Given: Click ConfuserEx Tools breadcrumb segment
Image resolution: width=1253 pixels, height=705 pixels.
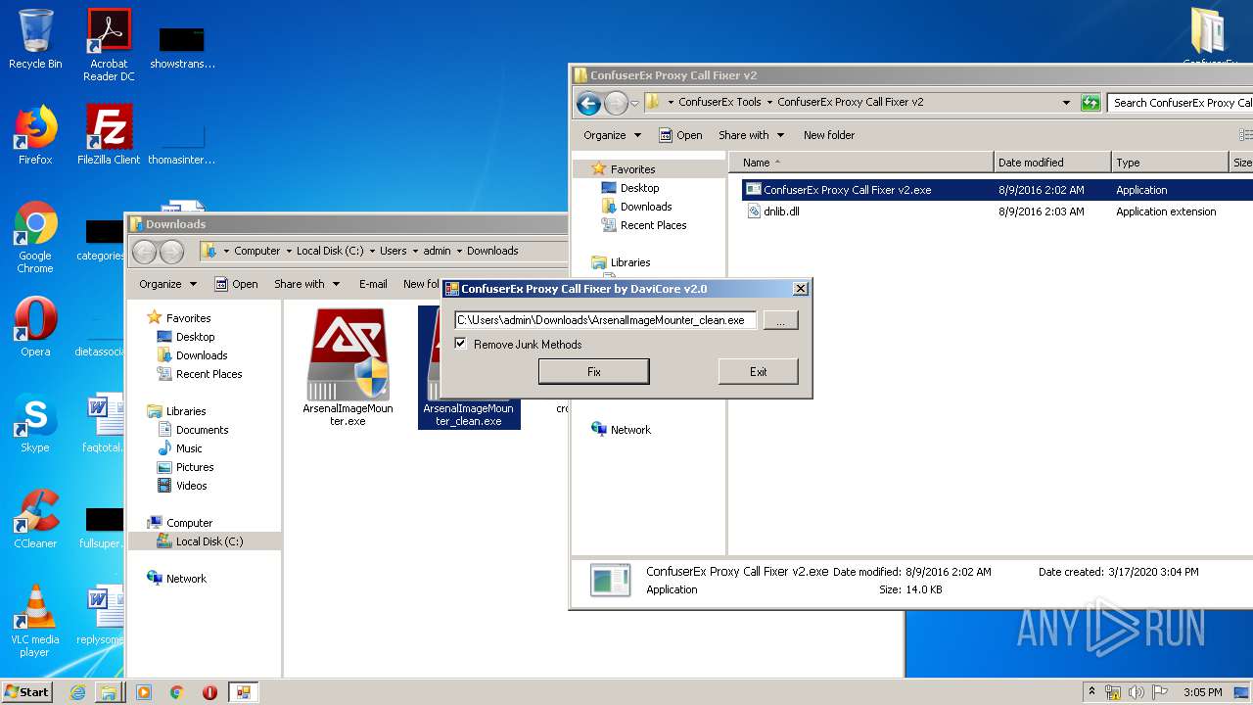Looking at the screenshot, I should [719, 102].
